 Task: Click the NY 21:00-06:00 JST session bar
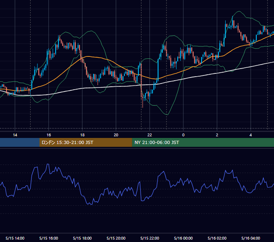point(203,142)
